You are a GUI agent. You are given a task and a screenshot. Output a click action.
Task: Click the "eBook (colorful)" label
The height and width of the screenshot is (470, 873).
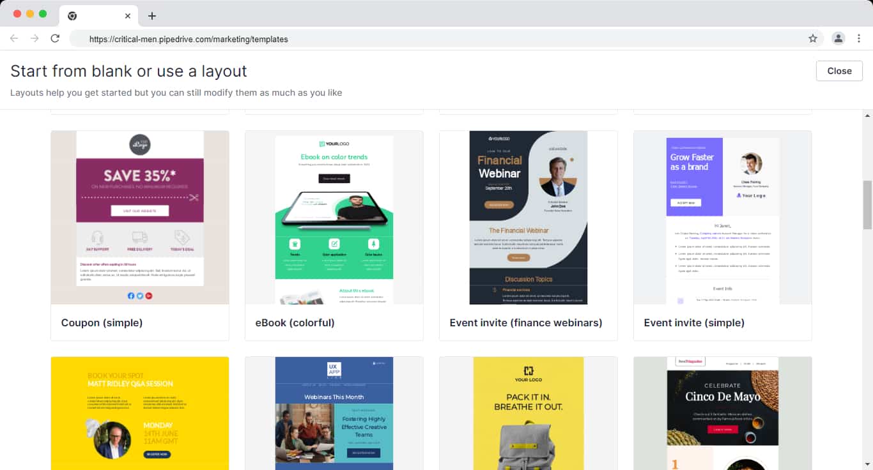coord(295,322)
